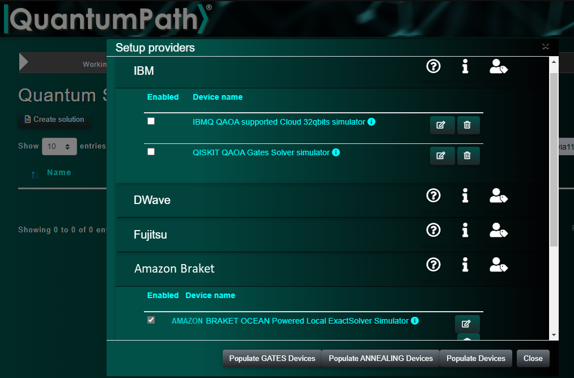The width and height of the screenshot is (574, 378).
Task: Collapse the Amazon Braket provider section
Action: click(x=175, y=269)
